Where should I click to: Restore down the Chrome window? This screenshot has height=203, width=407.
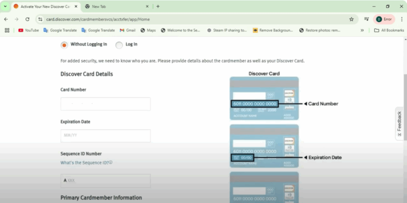[388, 6]
